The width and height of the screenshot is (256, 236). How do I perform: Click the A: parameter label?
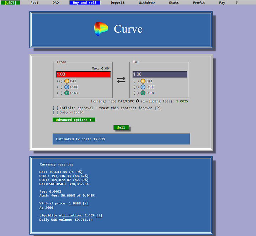[41, 208]
